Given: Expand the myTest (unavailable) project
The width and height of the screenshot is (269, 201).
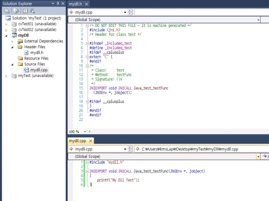Looking at the screenshot, I should [6, 76].
